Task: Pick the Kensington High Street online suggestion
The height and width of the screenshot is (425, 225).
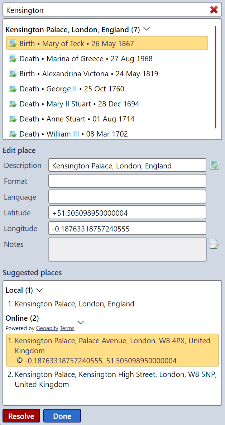Action: click(115, 379)
